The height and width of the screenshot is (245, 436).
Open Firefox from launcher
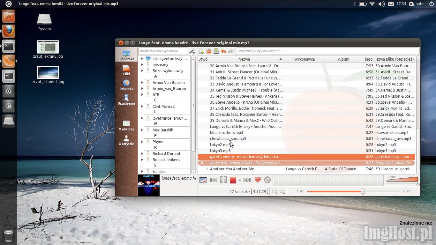(x=9, y=31)
